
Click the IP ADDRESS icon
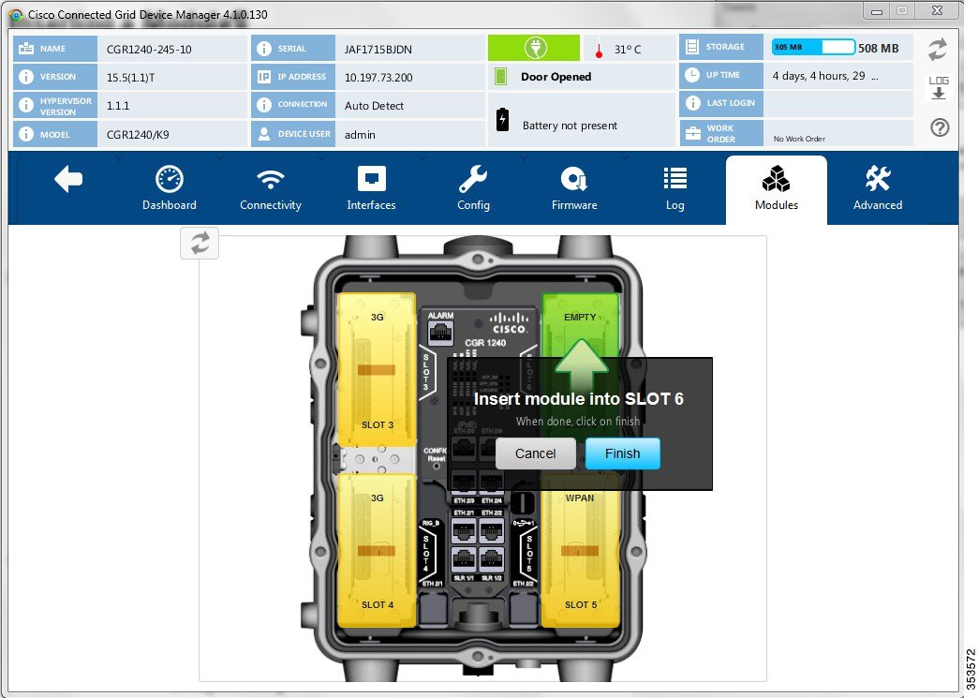264,77
